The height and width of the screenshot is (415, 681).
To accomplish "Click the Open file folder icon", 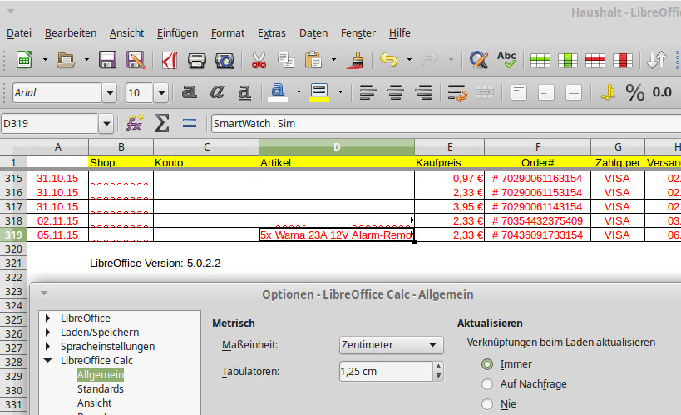I will tap(66, 60).
